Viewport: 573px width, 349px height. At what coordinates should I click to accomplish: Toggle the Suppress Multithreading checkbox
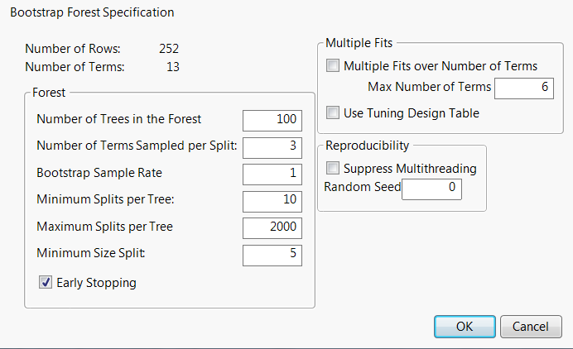coord(333,169)
